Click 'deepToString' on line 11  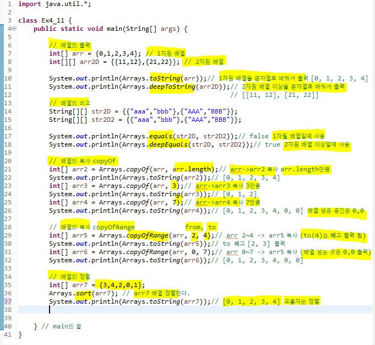172,87
